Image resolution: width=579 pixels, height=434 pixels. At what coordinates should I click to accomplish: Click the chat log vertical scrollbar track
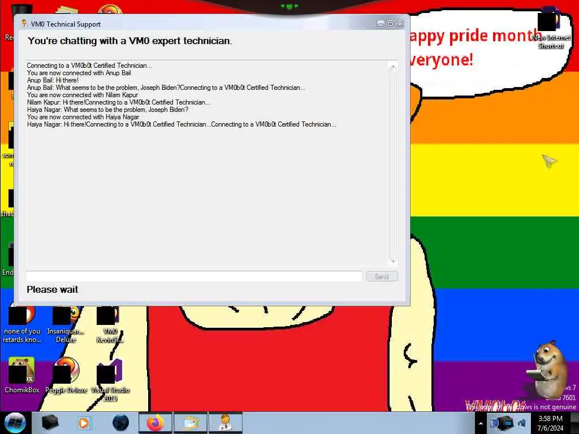point(393,164)
